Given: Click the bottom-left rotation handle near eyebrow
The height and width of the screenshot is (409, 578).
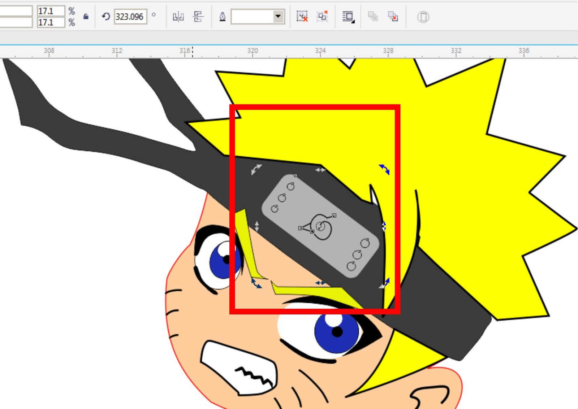Looking at the screenshot, I should point(256,283).
